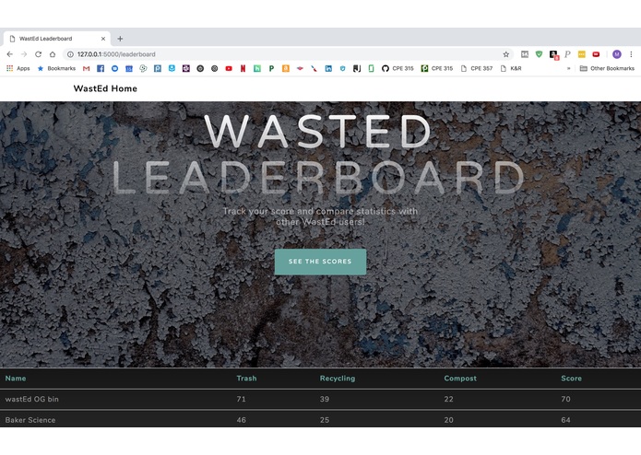641x455 pixels.
Task: Click the browser forward arrow
Action: [24, 54]
